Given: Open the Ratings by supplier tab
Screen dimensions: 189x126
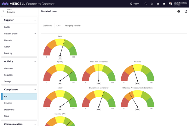Looking at the screenshot, I should (72, 26).
